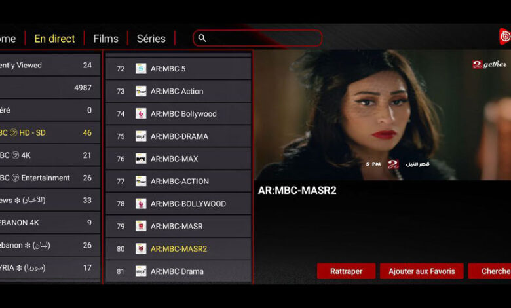Viewport: 511px width, 308px height.
Task: Click the AR:MBC-MAX channel logo
Action: (141, 159)
